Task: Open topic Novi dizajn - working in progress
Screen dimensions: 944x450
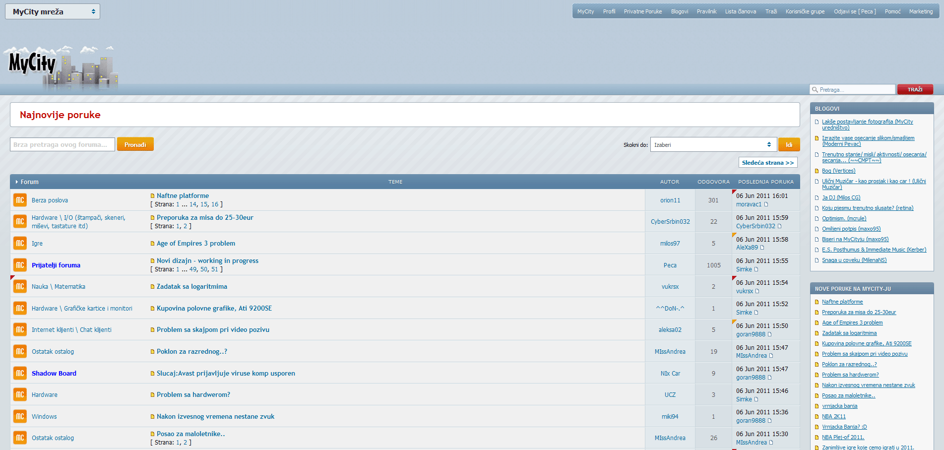Action: click(x=207, y=260)
